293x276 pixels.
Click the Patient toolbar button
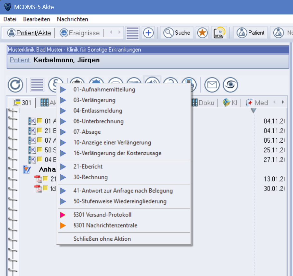(251, 33)
